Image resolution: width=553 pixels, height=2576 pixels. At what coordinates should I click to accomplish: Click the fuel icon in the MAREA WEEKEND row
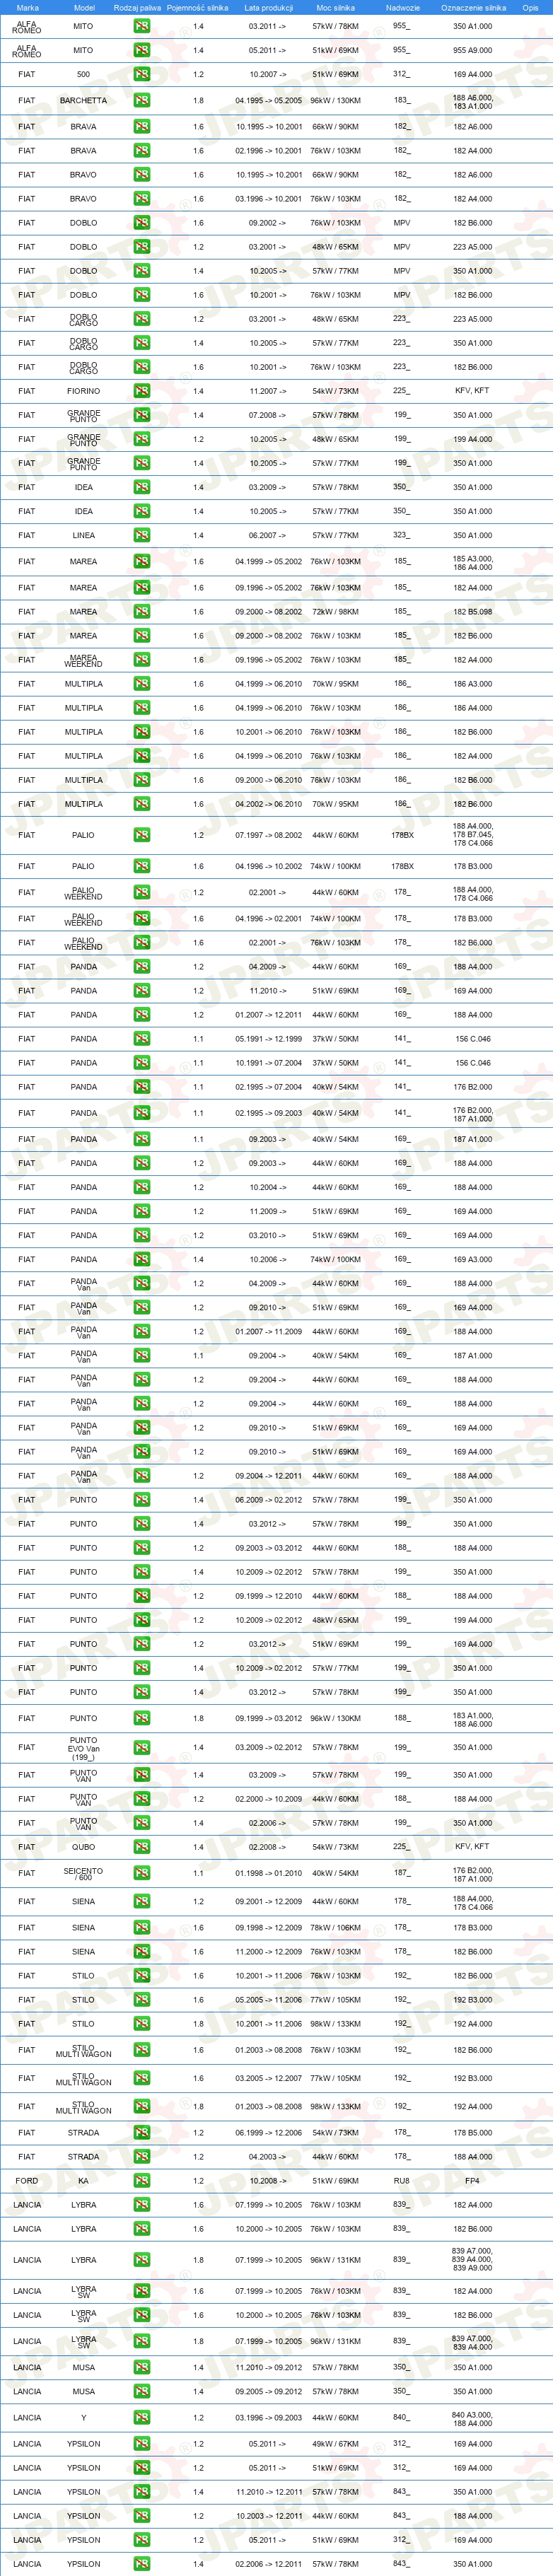tap(142, 660)
